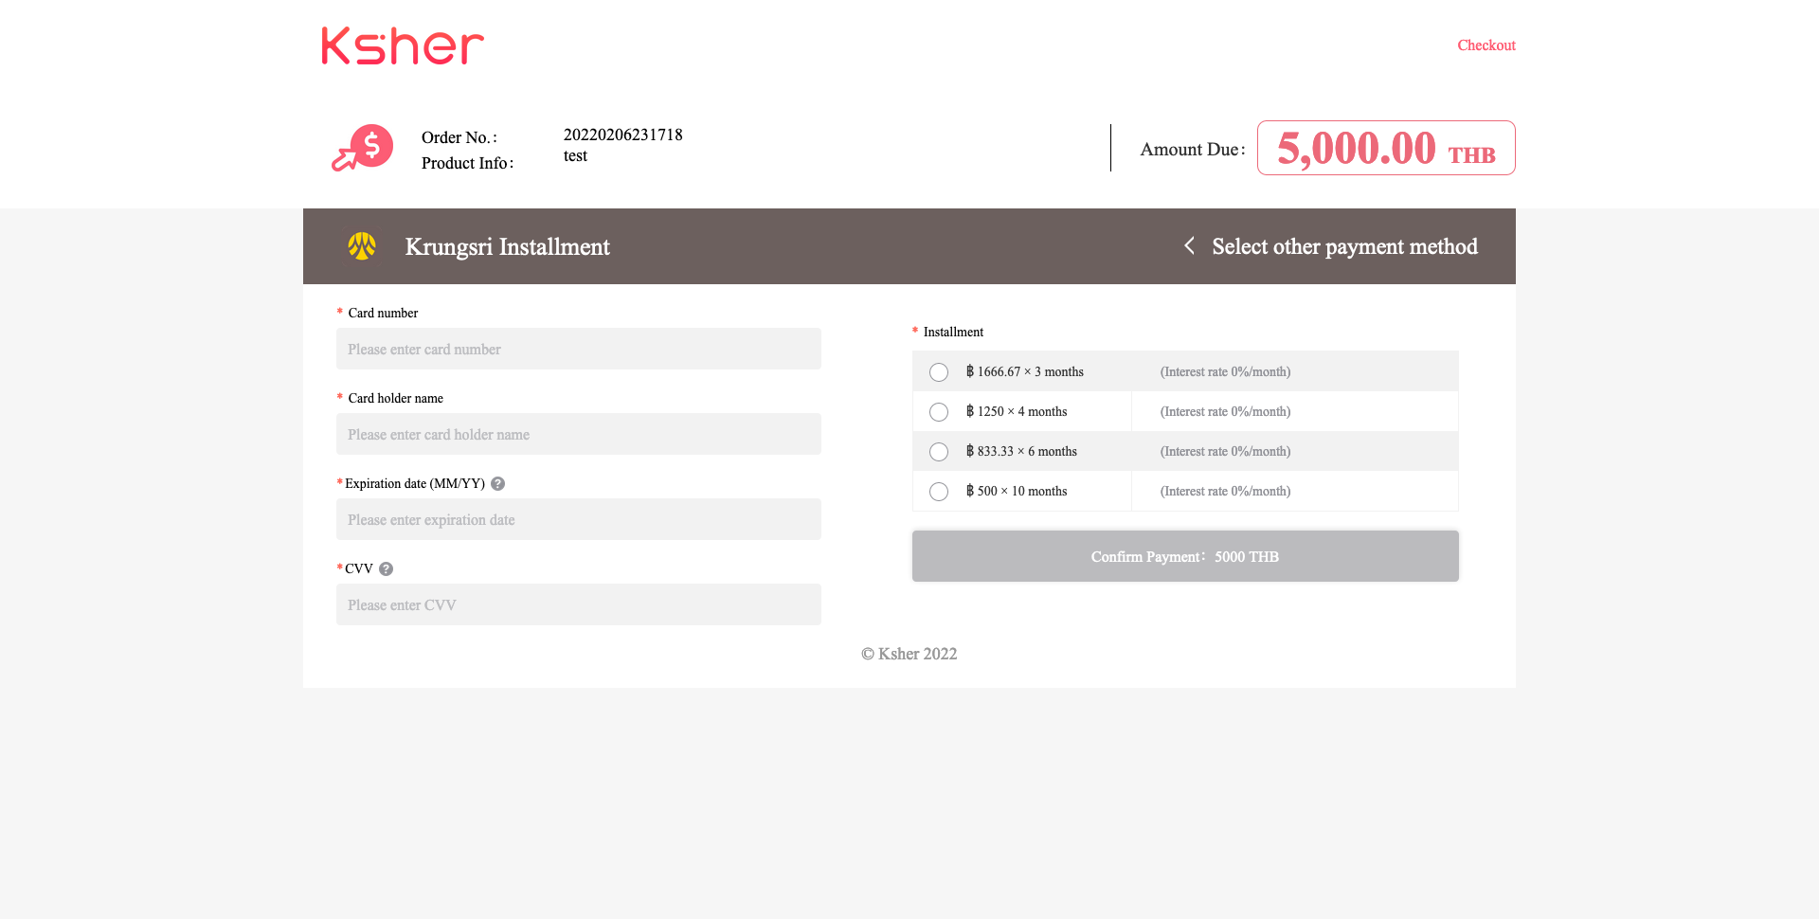
Task: Focus the CVV input field
Action: (579, 604)
